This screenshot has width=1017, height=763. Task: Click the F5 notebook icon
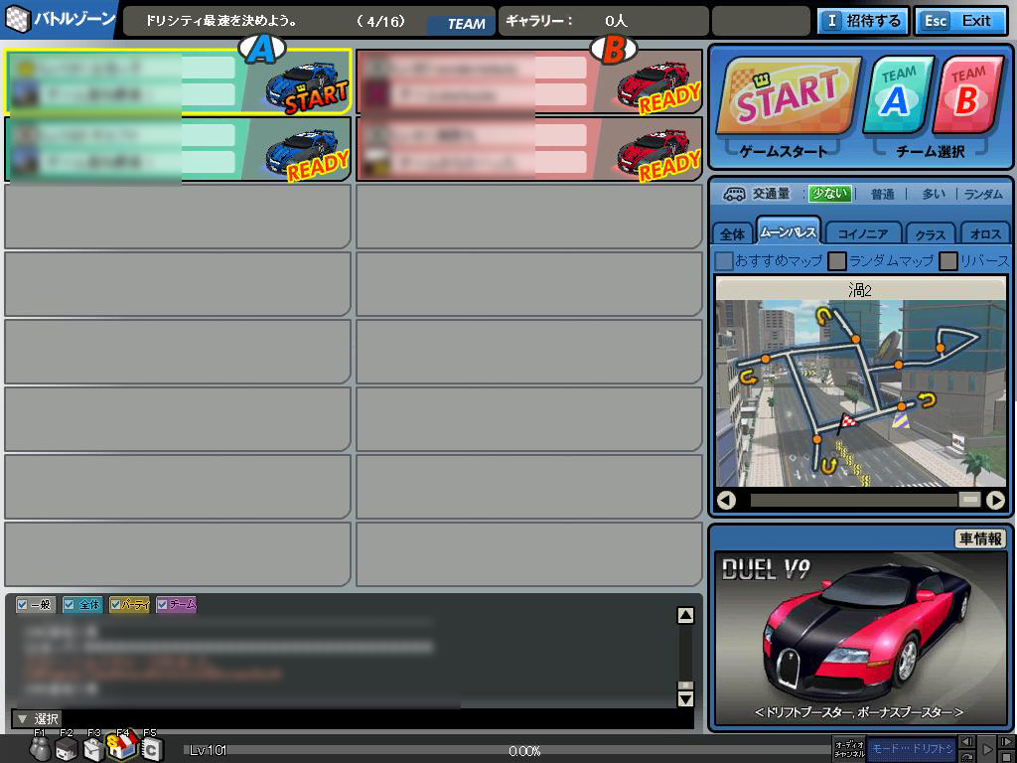(x=149, y=750)
